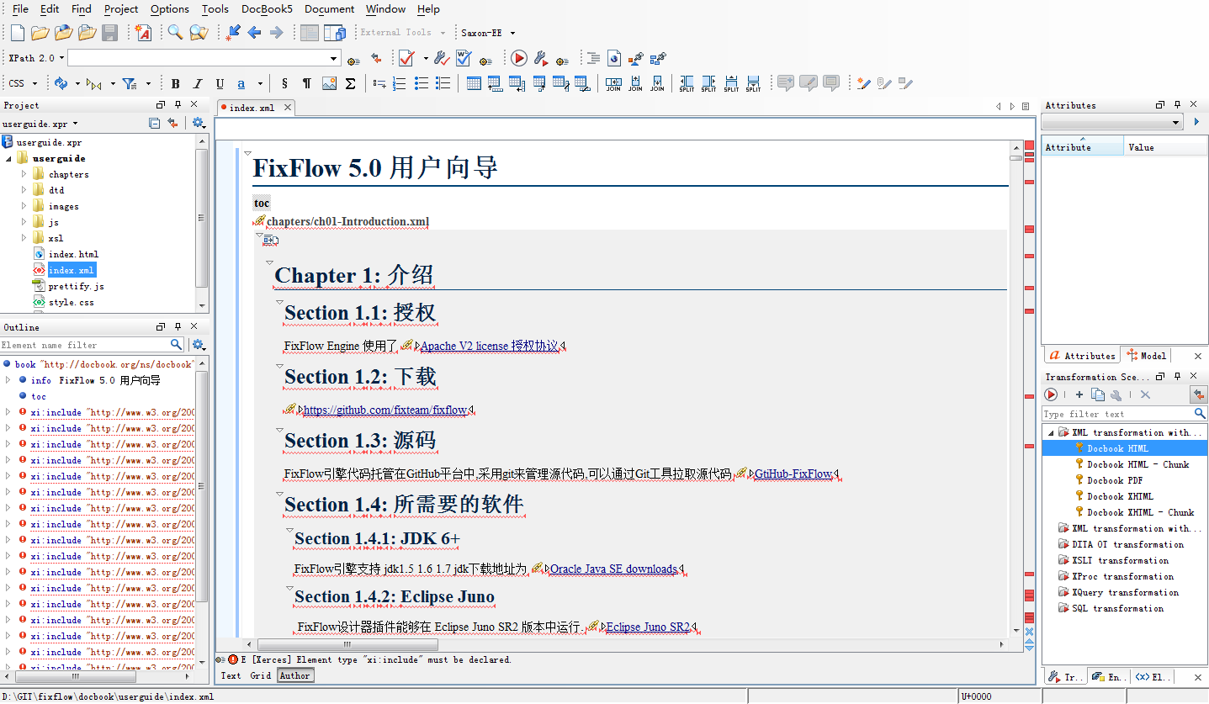Open XPath 2.0 version dropdown
1209x704 pixels.
[35, 58]
